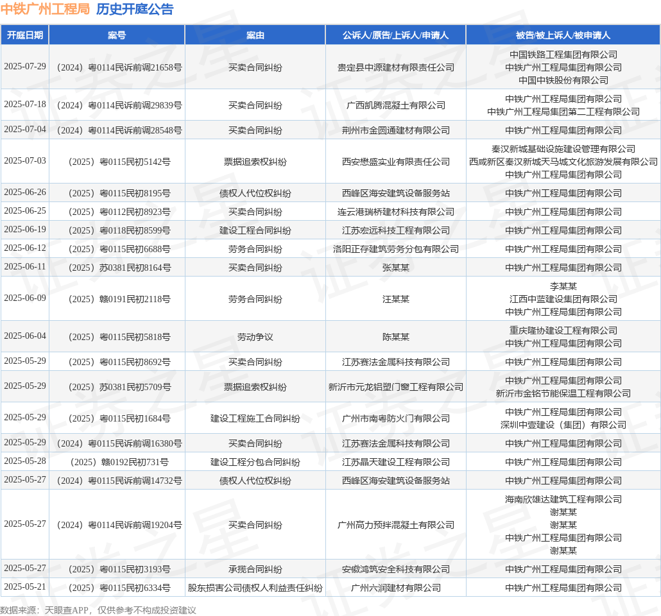Click defendant 秦汉新城基础设施建设管理有限公司
Image resolution: width=661 pixels, height=616 pixels.
(563, 149)
